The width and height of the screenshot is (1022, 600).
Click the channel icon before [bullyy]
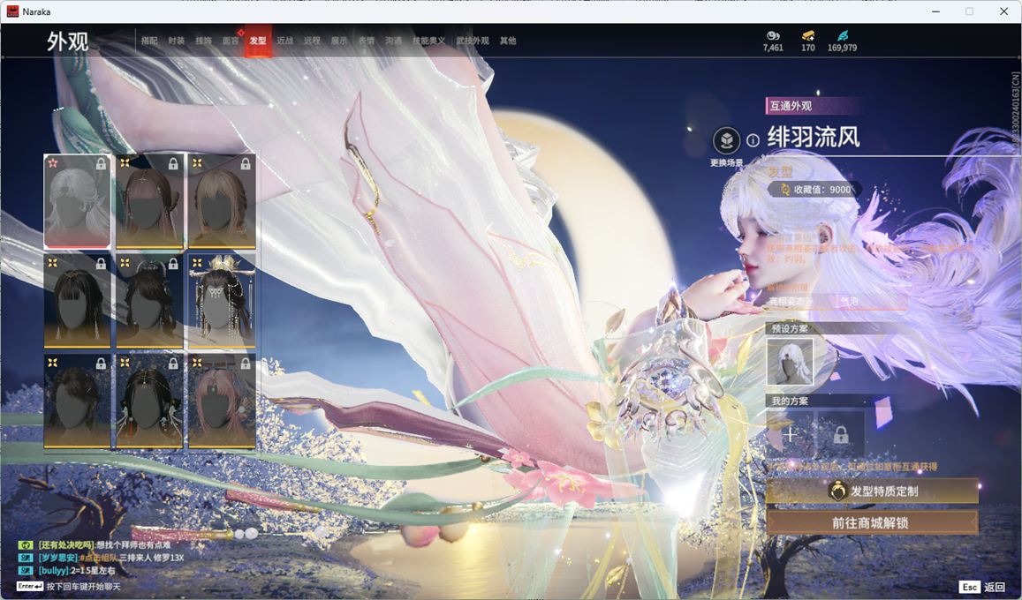[x=26, y=571]
